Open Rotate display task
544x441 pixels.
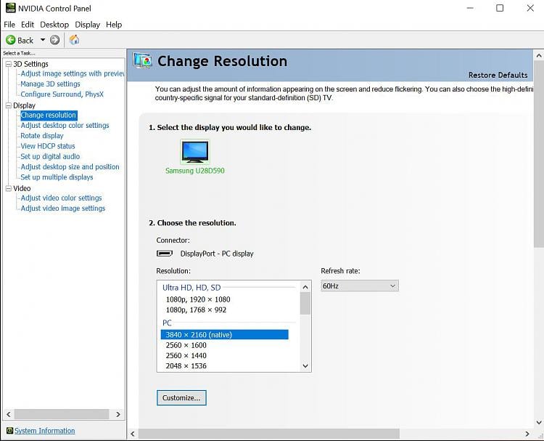pyautogui.click(x=42, y=136)
